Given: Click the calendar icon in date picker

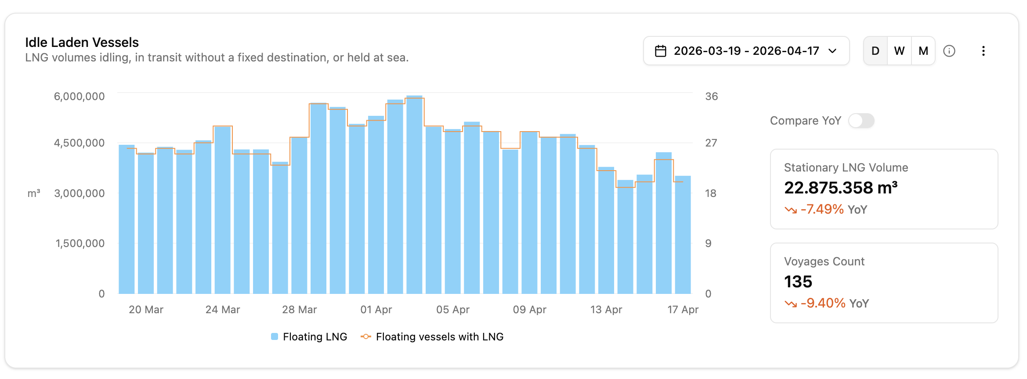Looking at the screenshot, I should click(x=661, y=51).
